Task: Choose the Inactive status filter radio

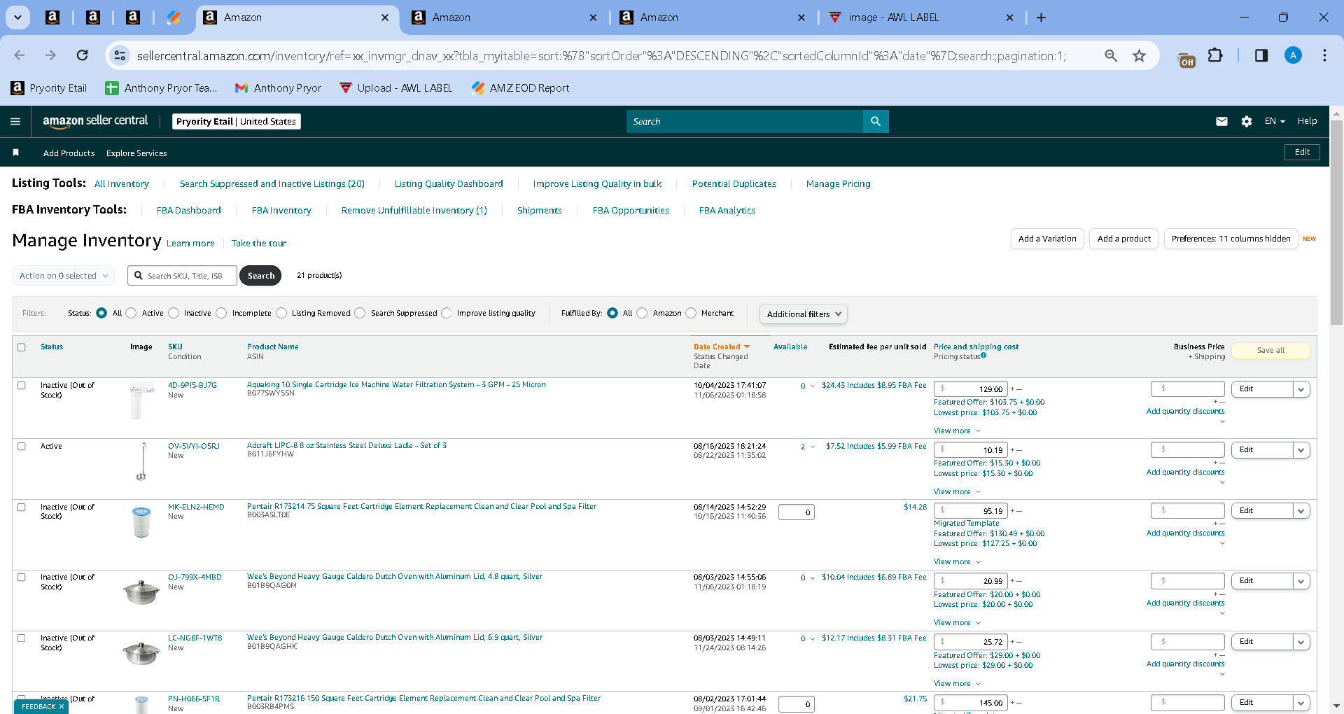Action: [174, 313]
